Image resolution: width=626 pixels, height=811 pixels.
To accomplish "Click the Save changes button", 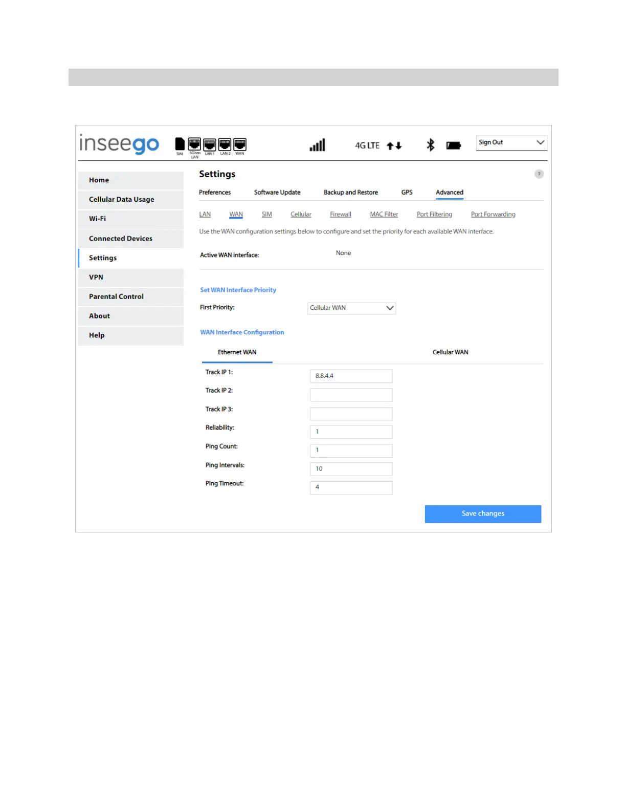I will coord(482,514).
